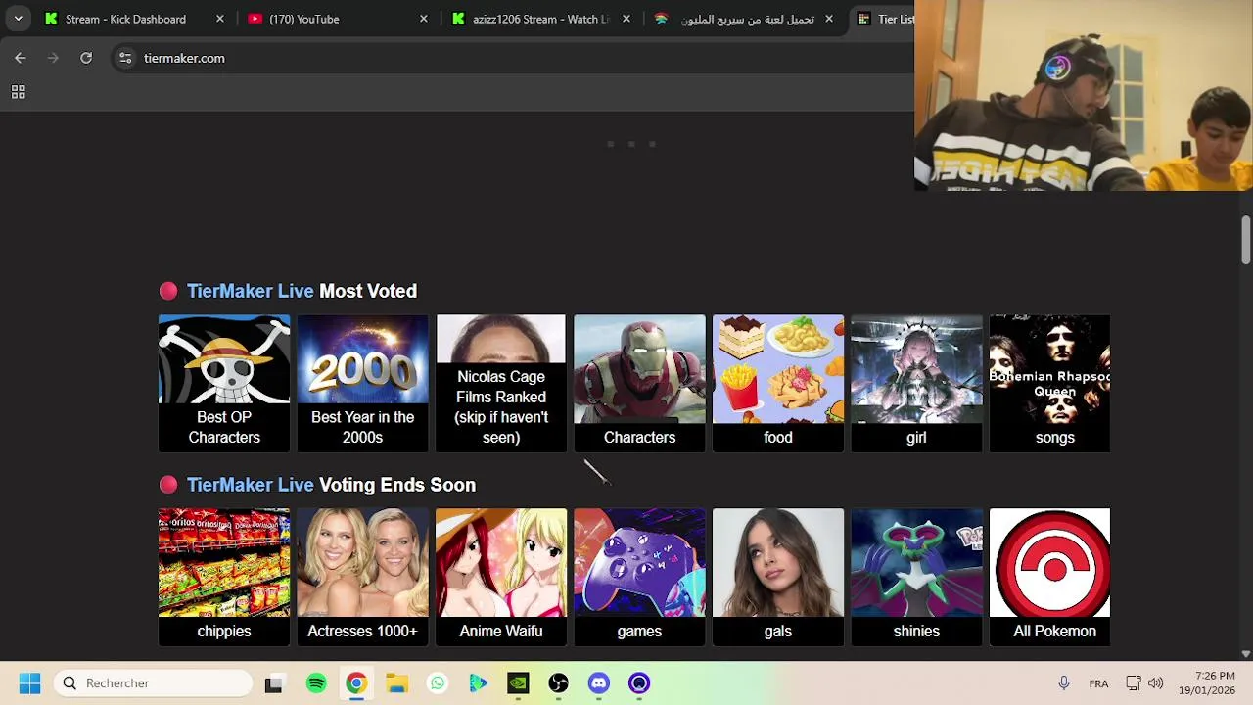Change the FRA input language
1253x705 pixels.
1098,683
